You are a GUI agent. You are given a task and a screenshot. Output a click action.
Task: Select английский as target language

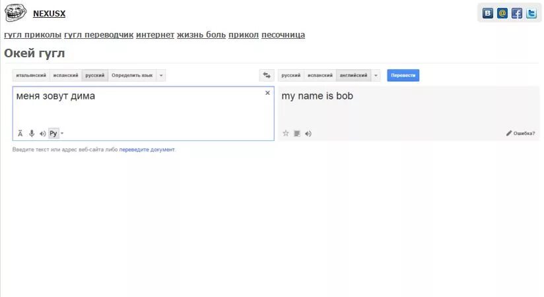pyautogui.click(x=353, y=76)
